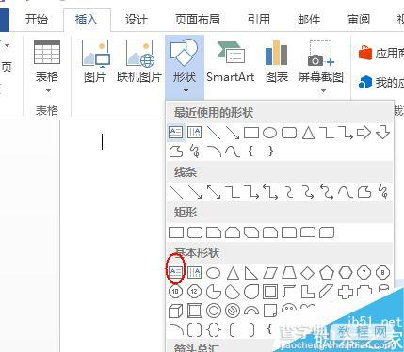Select the cross basic shape
Viewport: 404px width, 352px height.
coord(346,292)
